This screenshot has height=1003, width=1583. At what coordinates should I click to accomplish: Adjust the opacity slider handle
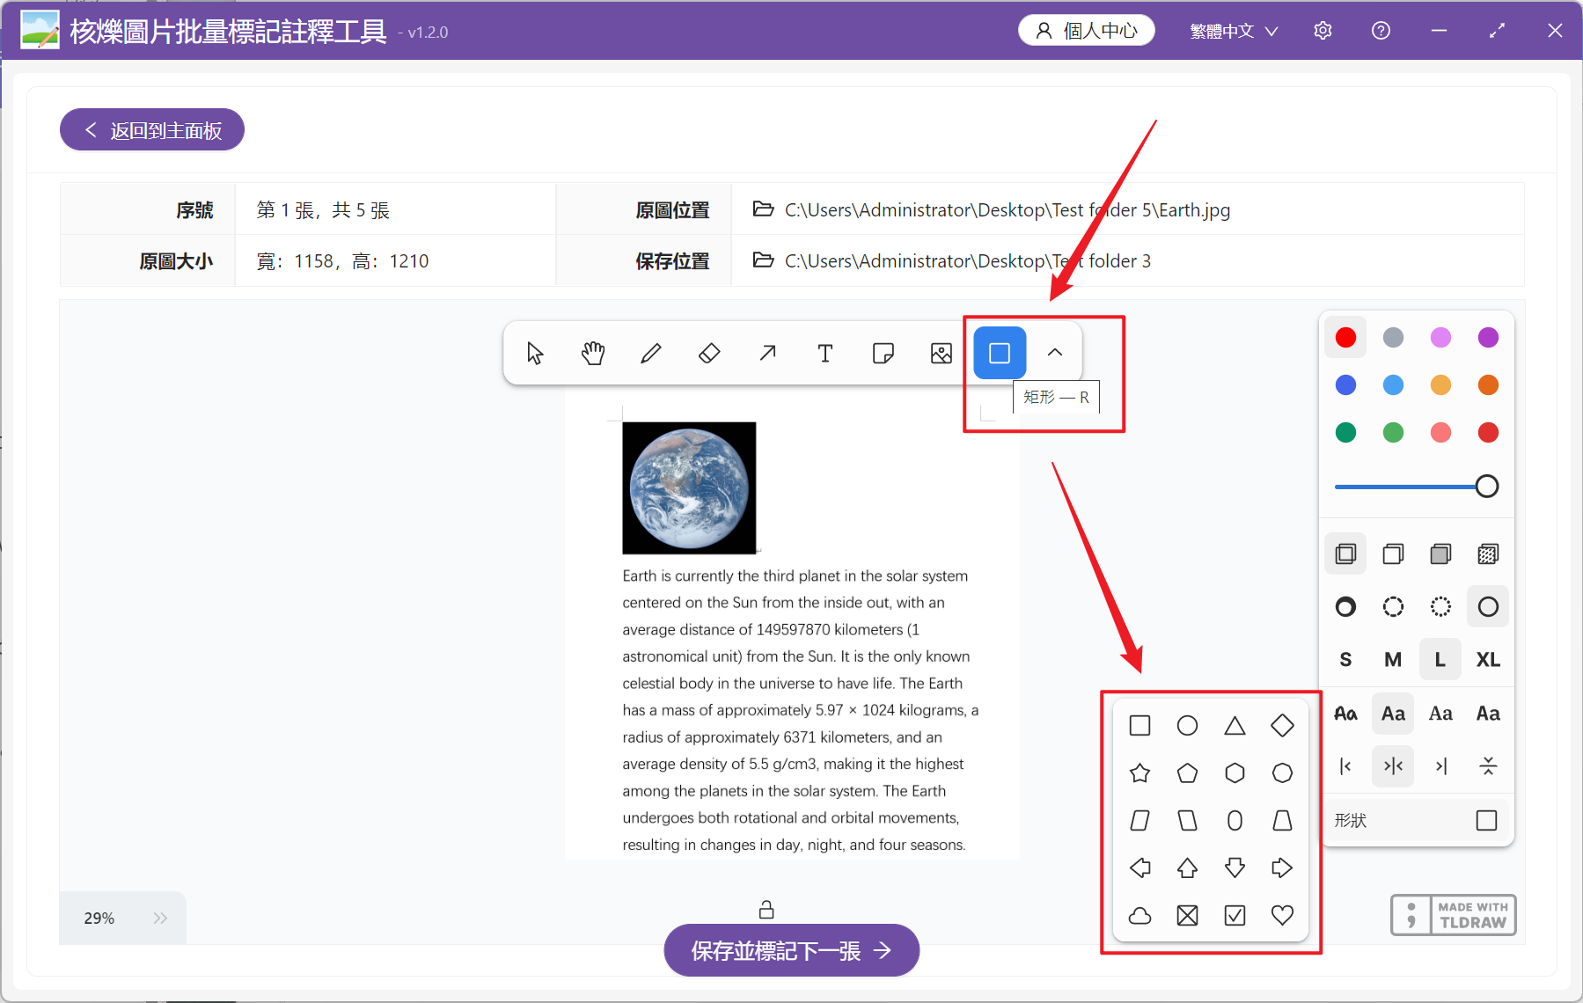tap(1487, 486)
